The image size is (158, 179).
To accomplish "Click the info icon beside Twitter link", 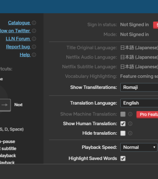I will click(34, 31).
